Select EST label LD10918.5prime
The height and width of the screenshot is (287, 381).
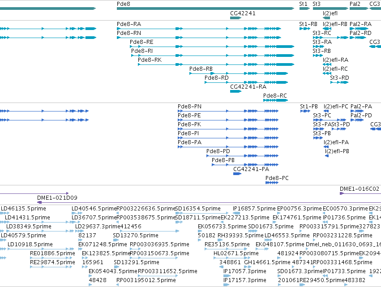[x=30, y=244]
